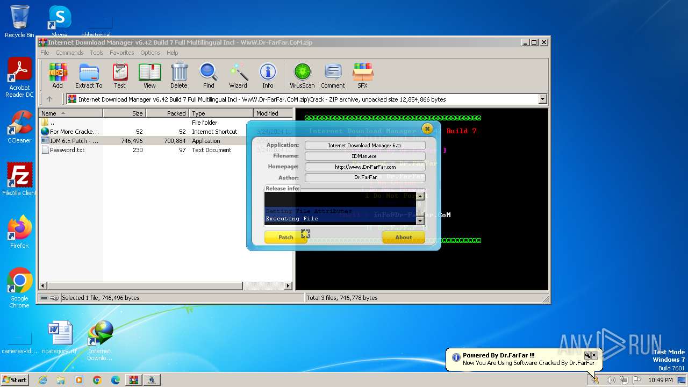Close the patcher with the yellow X
The height and width of the screenshot is (387, 688).
pos(427,128)
